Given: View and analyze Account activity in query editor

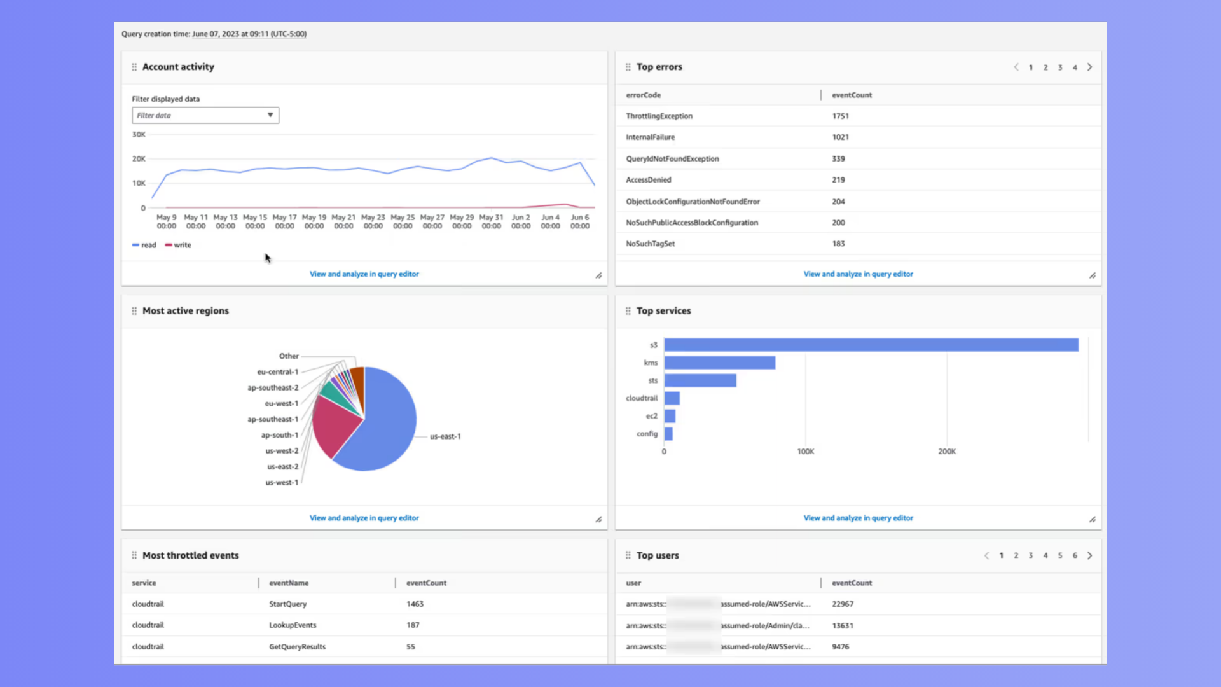Looking at the screenshot, I should [x=364, y=274].
